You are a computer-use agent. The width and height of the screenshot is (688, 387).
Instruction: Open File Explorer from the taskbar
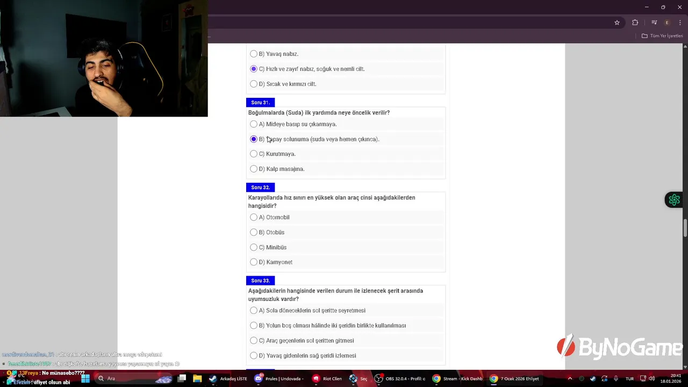click(197, 378)
